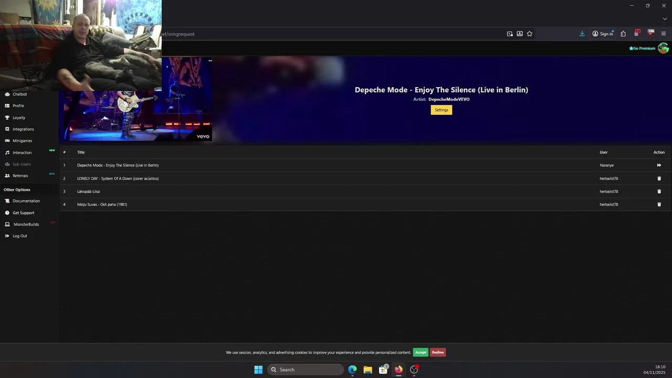Viewport: 672px width, 378px height.
Task: Click the extension icon with the 18k badge
Action: [650, 33]
